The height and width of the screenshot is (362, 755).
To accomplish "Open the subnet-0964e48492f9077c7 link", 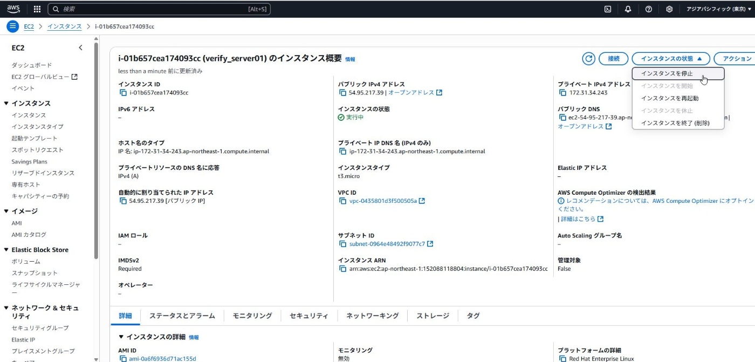I will click(x=387, y=244).
